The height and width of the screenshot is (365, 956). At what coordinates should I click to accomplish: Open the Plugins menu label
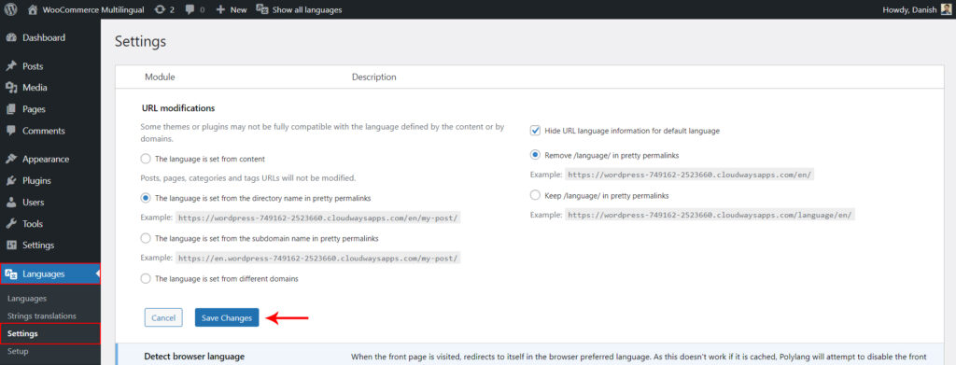(36, 181)
